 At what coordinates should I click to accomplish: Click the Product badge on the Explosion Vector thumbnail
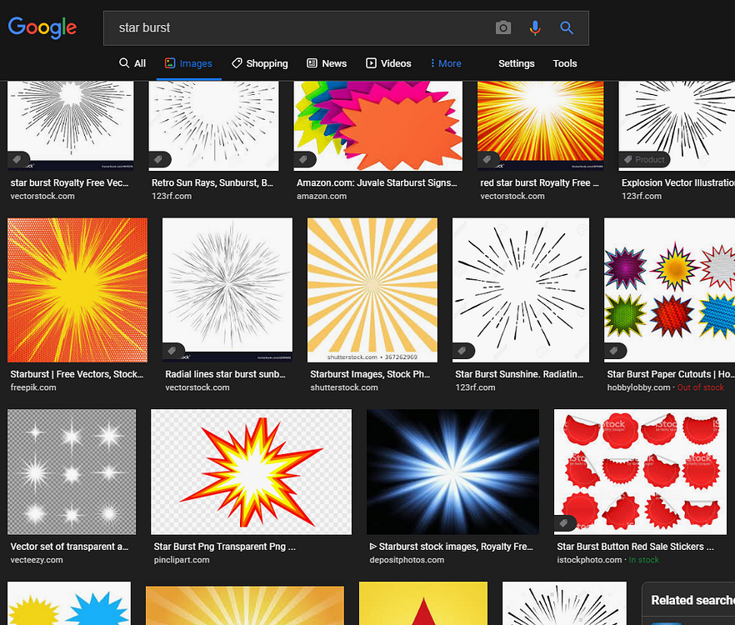tap(644, 159)
